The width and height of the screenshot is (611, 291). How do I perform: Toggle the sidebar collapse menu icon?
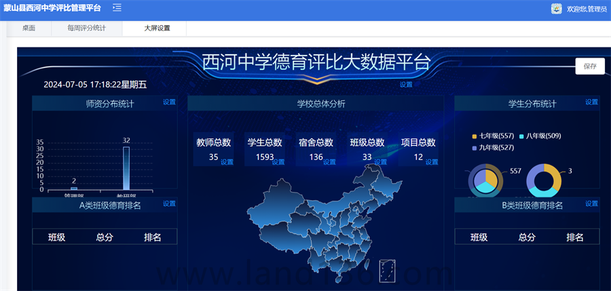click(x=117, y=7)
